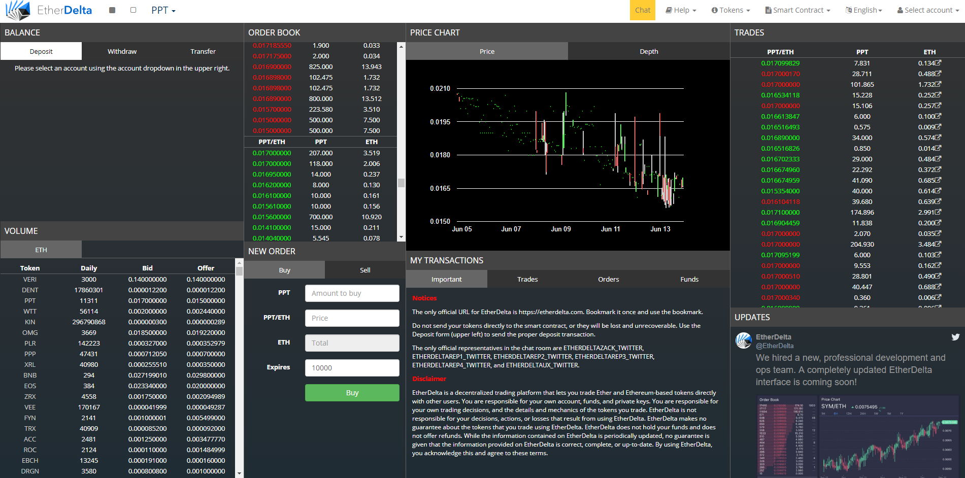965x478 pixels.
Task: Open the Important transactions tab
Action: click(x=447, y=279)
